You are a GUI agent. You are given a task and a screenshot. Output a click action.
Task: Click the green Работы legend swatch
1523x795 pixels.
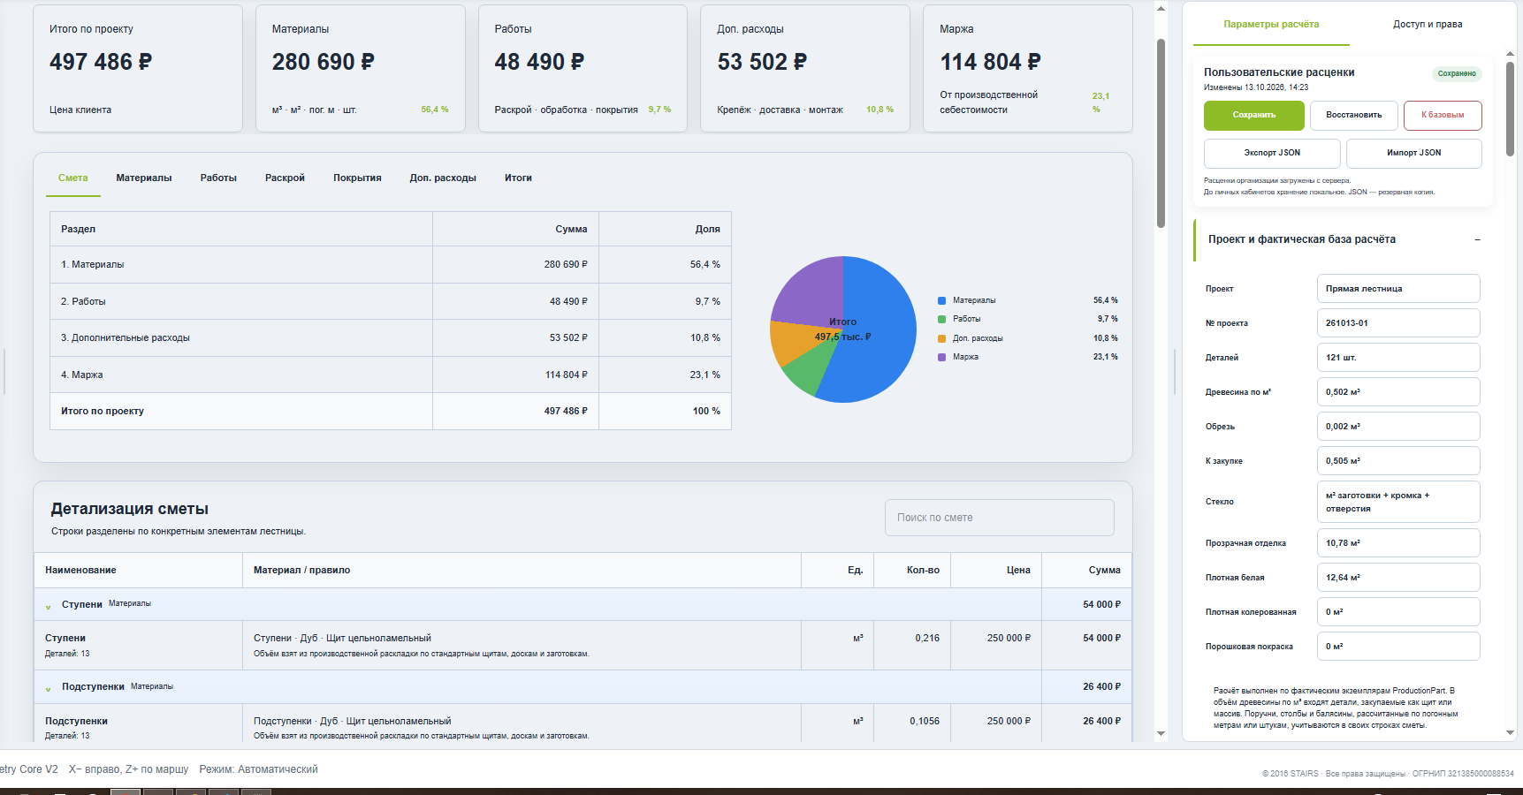point(942,320)
